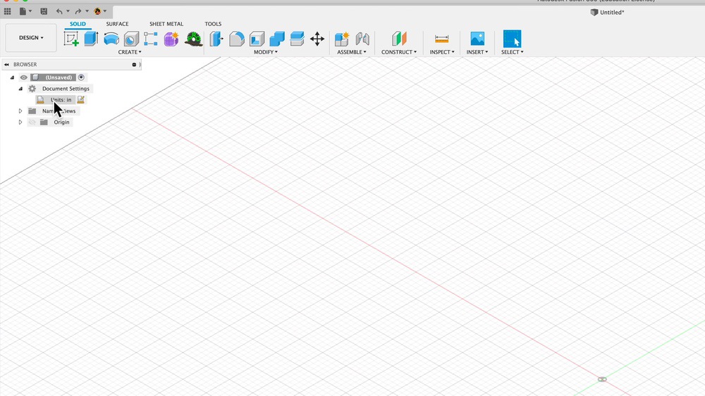Activate the Select tool

[512, 39]
